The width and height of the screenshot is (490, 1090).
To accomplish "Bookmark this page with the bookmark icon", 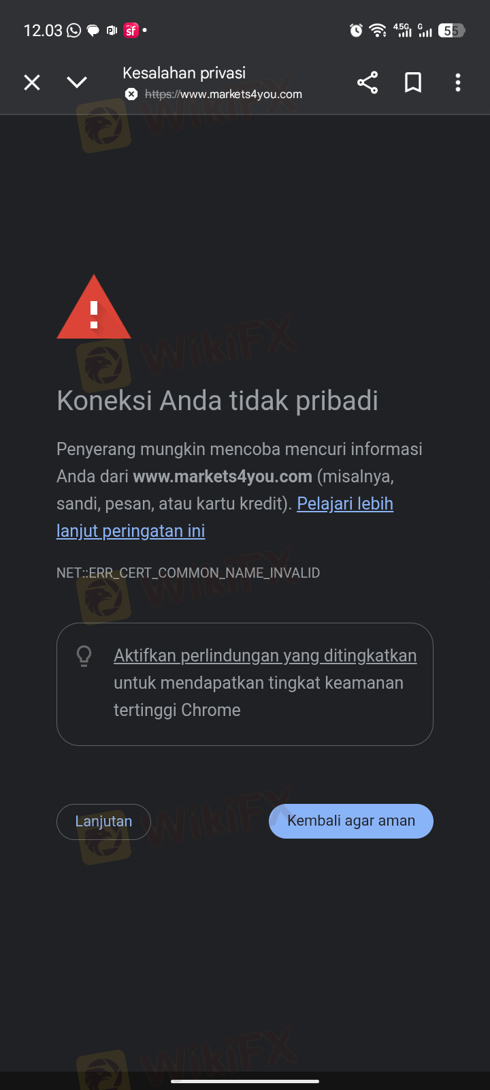I will pos(413,82).
